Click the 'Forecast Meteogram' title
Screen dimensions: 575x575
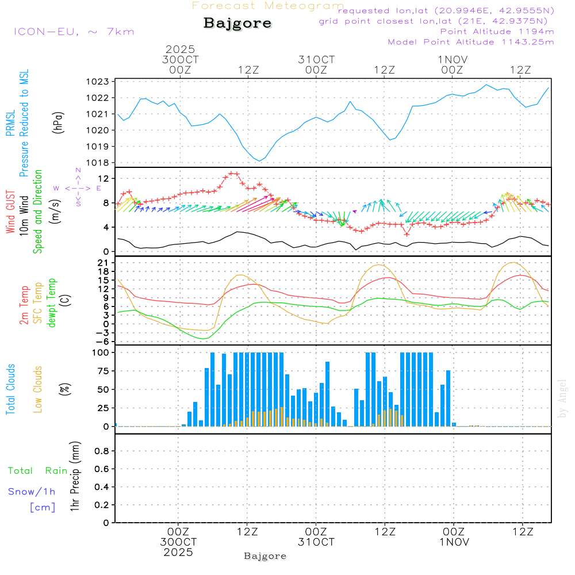coord(268,6)
